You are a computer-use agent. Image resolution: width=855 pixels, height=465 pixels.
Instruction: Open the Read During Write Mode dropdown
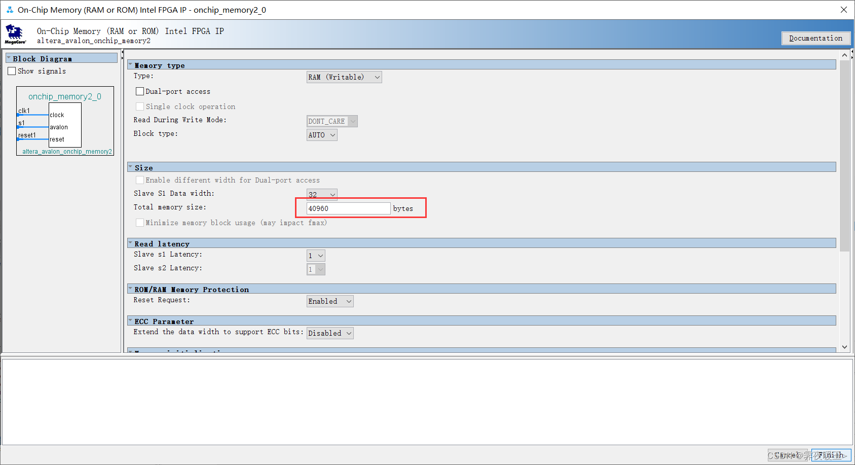(x=332, y=121)
